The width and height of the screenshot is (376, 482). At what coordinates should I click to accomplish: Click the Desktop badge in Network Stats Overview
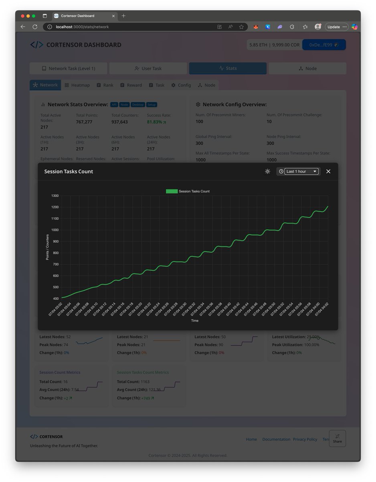(138, 105)
